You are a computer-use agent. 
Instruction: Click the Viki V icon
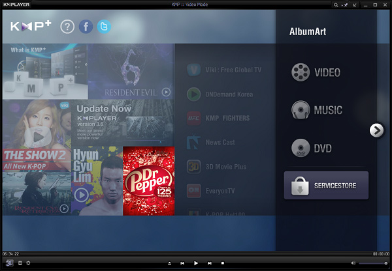coord(194,70)
